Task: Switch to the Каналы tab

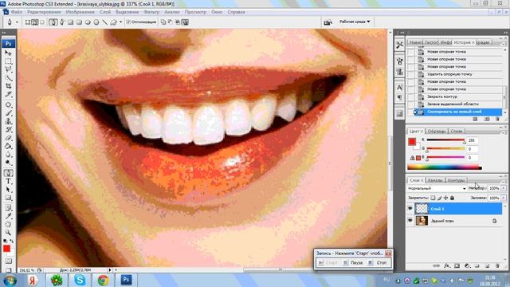Action: (x=435, y=180)
